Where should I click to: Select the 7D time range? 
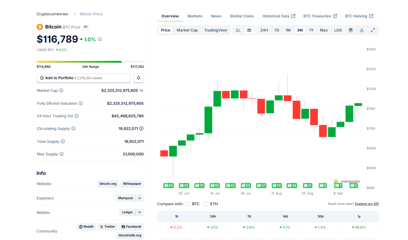coord(277,30)
